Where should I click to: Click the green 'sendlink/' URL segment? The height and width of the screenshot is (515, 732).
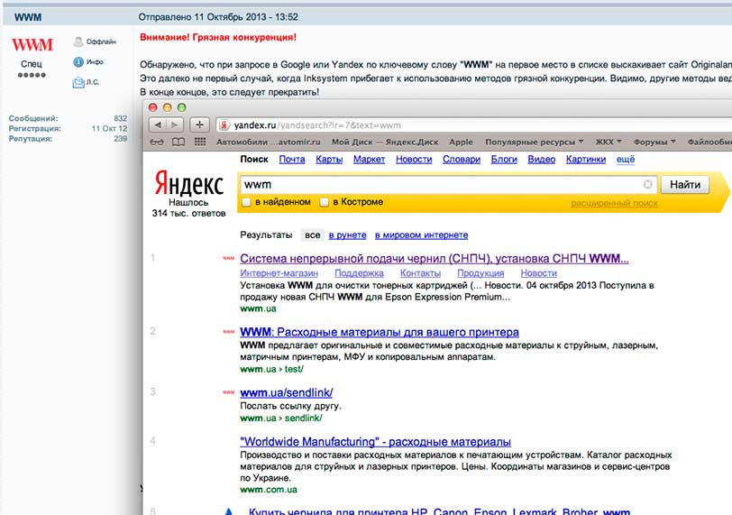(304, 418)
